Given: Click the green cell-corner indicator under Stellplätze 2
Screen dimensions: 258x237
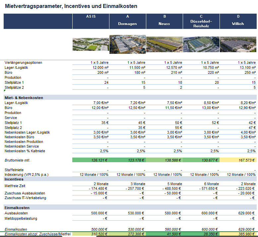Looking at the screenshot, I should pyautogui.click(x=5, y=90).
